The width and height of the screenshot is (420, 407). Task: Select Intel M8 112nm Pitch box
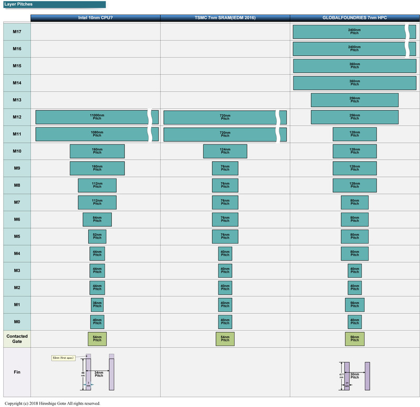tap(97, 185)
